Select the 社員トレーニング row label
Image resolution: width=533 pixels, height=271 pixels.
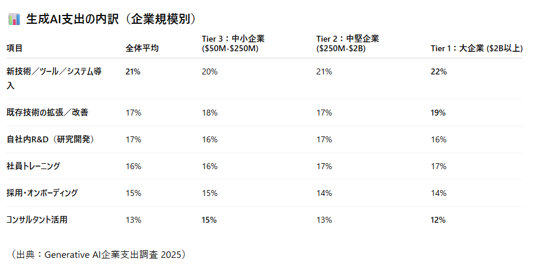coord(33,166)
